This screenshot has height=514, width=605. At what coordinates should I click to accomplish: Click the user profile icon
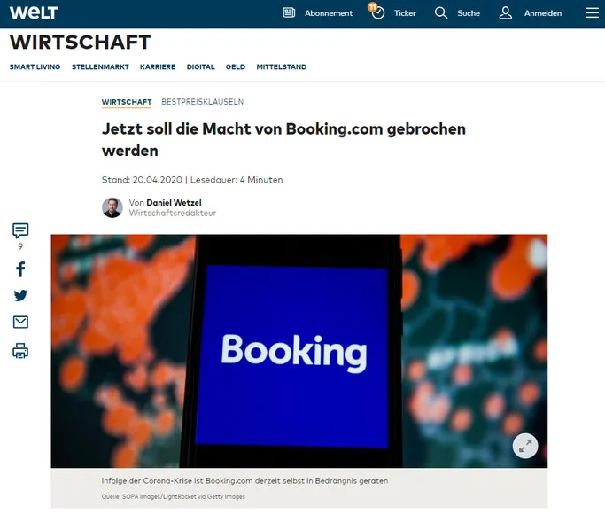point(506,13)
